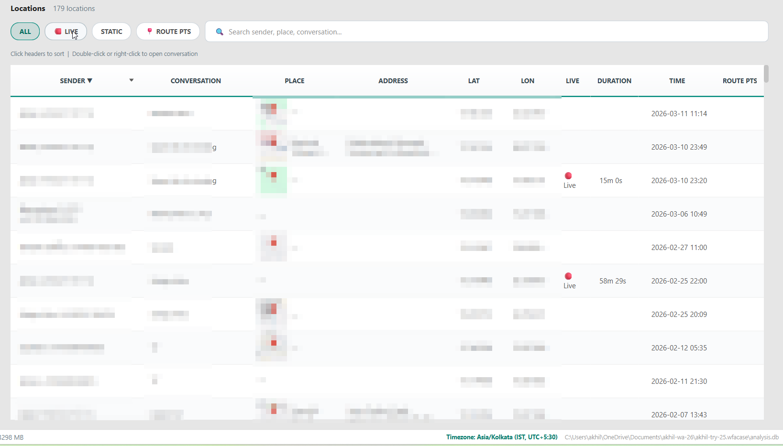This screenshot has width=783, height=446.
Task: Select time cell 2026-02-25 22:00
Action: [679, 281]
